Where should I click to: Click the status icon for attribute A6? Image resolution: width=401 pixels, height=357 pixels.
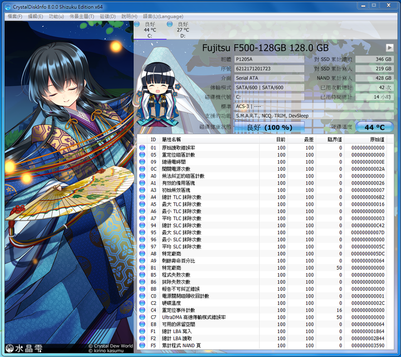(142, 211)
